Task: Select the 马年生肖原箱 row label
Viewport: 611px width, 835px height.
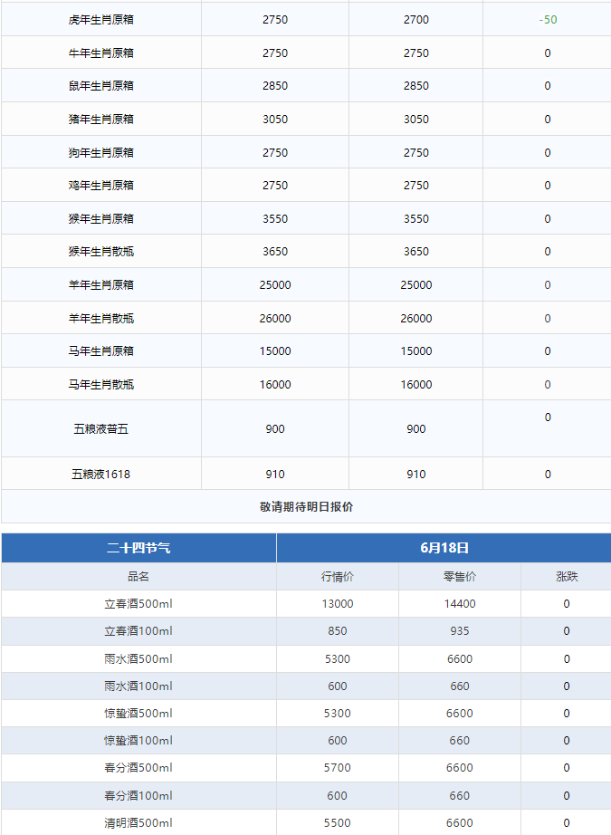Action: [101, 351]
